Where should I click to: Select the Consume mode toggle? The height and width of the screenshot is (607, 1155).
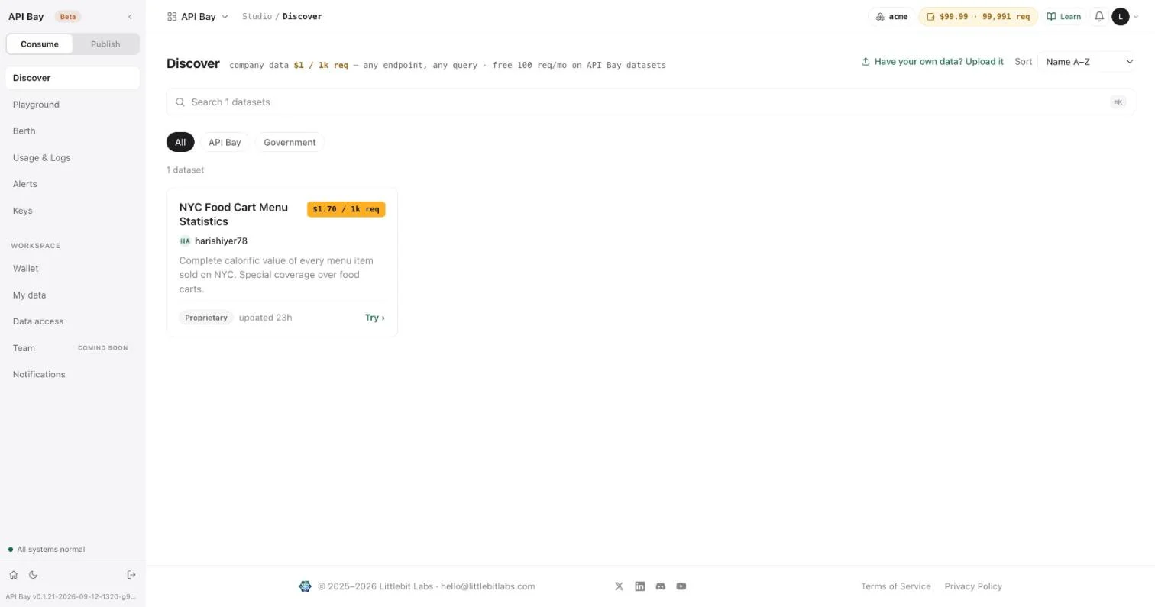(x=40, y=44)
